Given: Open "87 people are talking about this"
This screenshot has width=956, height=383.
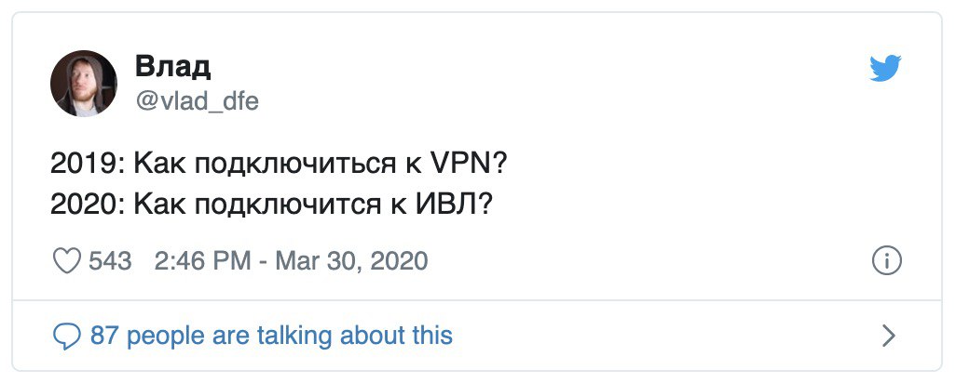Looking at the screenshot, I should (271, 335).
